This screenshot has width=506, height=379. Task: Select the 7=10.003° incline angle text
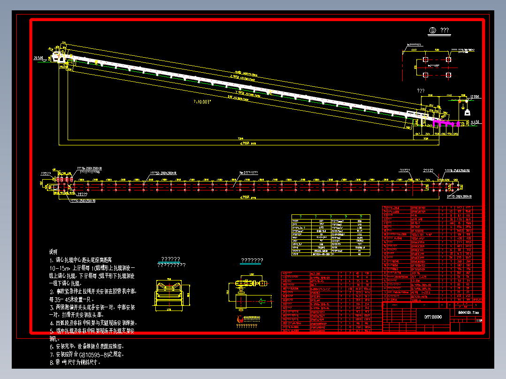[202, 102]
